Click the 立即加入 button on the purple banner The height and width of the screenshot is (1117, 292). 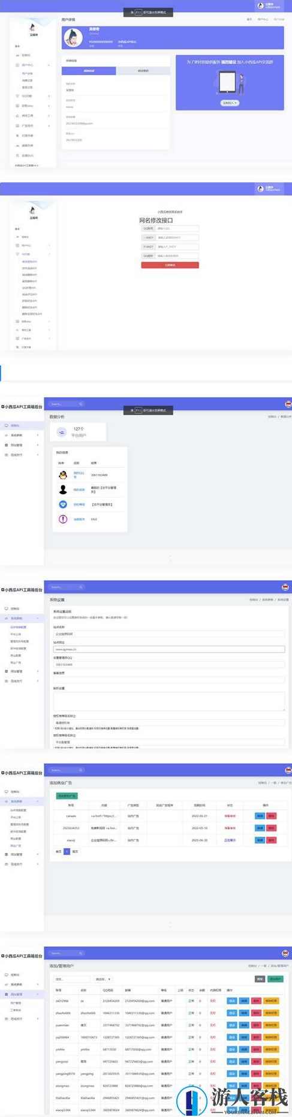(x=230, y=103)
